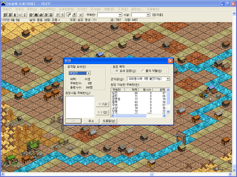
Task: Click the 무뢰한 list's scroll-up arrow
Action: [x=168, y=90]
